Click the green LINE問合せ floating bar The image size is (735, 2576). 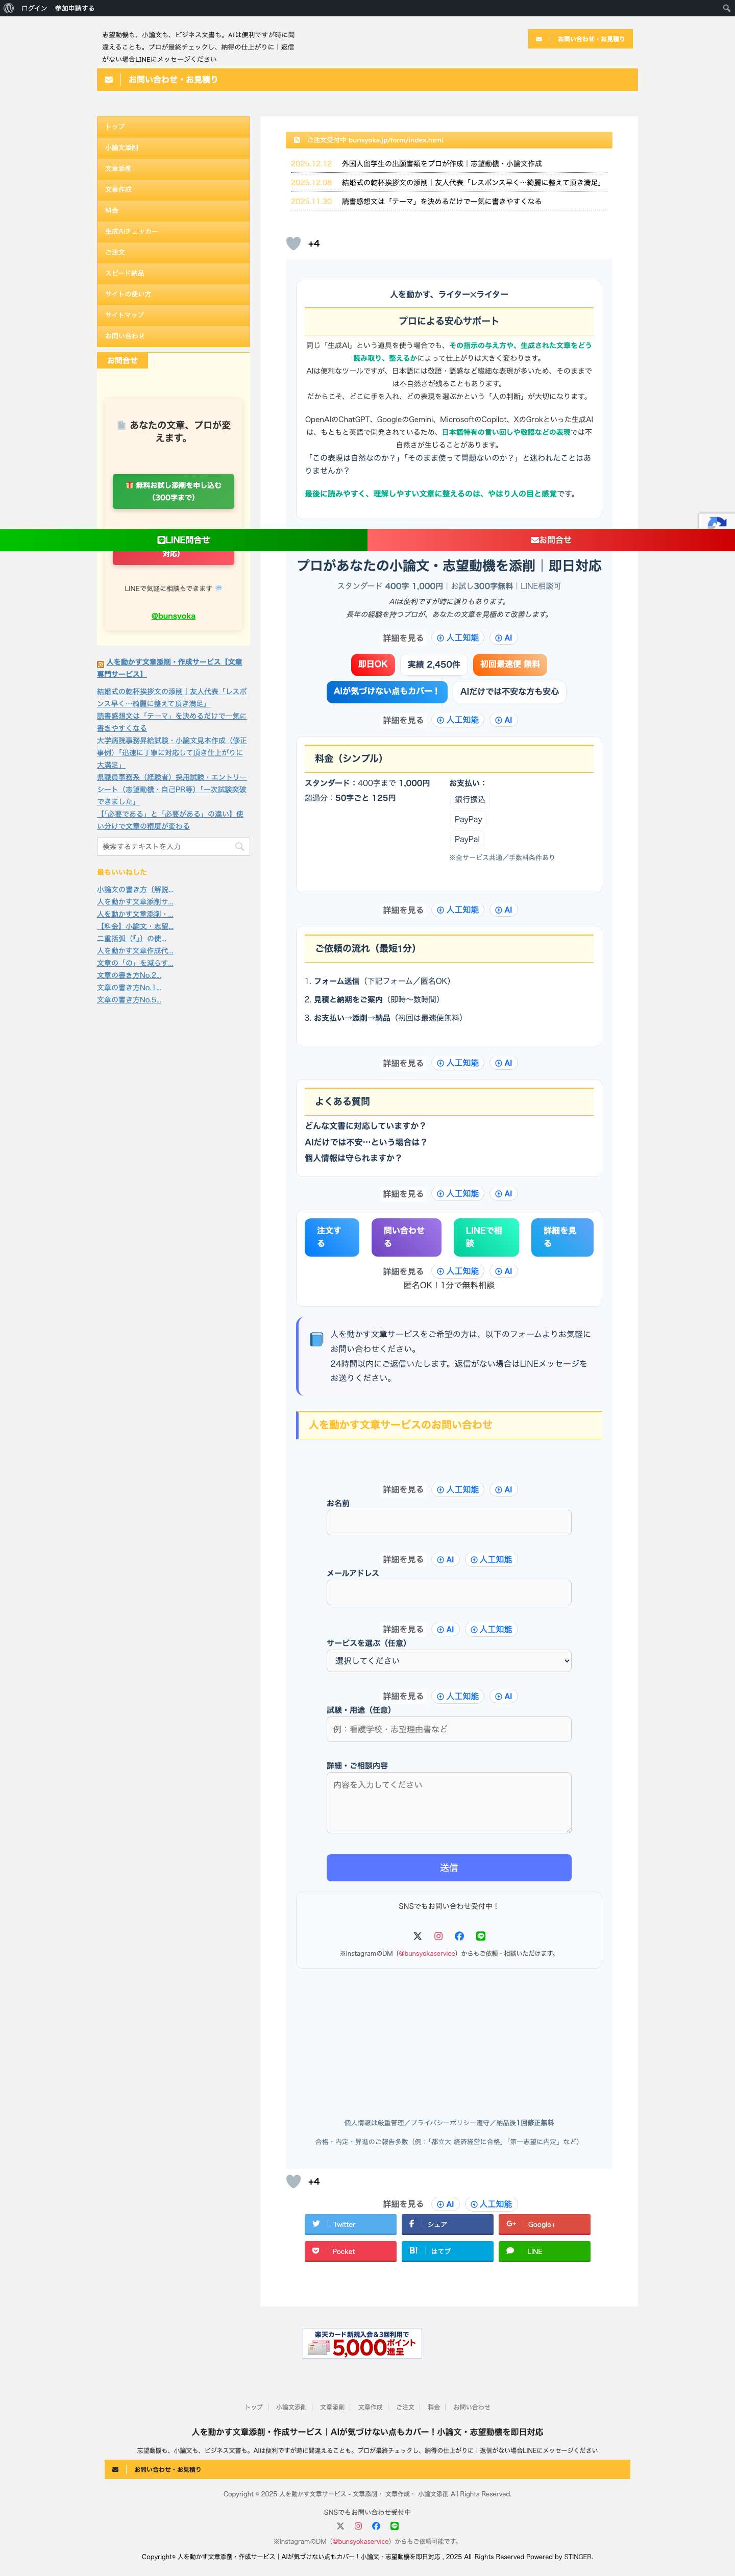click(x=184, y=540)
